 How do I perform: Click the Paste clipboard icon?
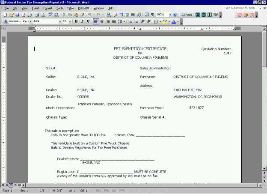(76, 15)
